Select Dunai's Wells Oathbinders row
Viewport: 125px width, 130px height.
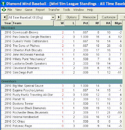(x=62, y=41)
